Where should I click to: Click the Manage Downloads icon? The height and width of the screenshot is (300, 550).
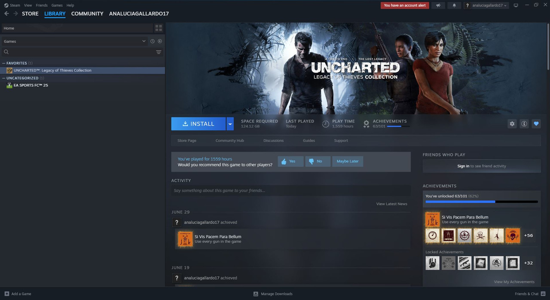coord(256,294)
